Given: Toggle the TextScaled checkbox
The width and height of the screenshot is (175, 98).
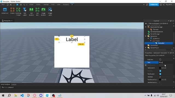Looking at the screenshot, I should coord(160,74).
